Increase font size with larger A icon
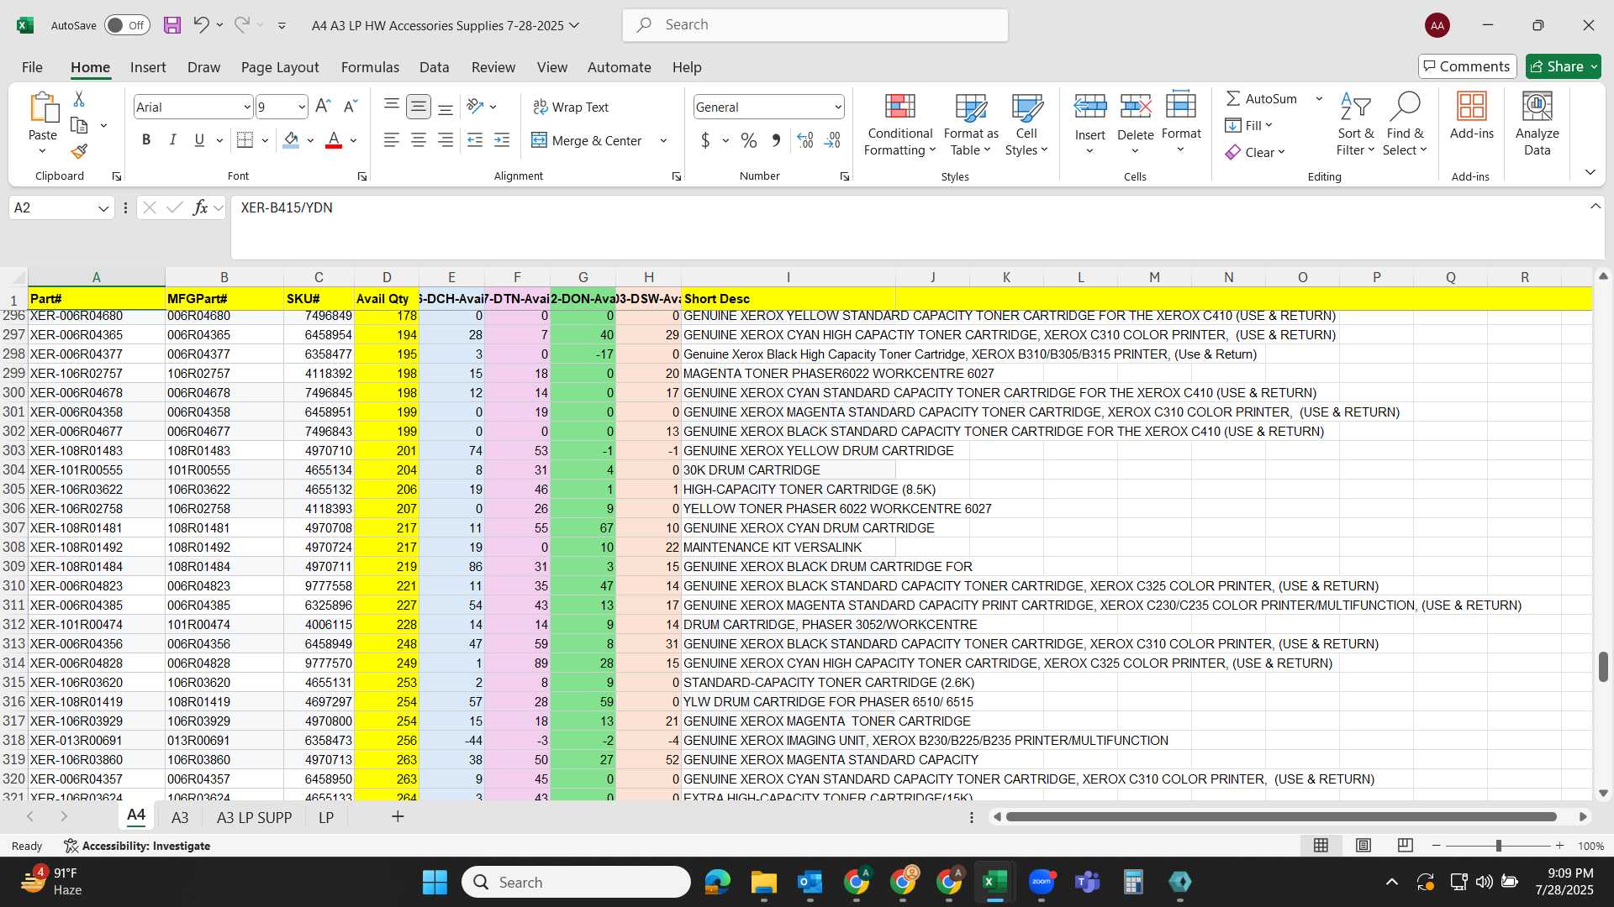This screenshot has width=1614, height=907. tap(323, 107)
